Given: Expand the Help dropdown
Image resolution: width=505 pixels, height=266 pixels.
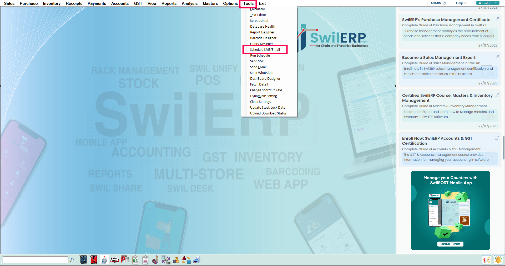Looking at the screenshot, I should coord(461,3).
